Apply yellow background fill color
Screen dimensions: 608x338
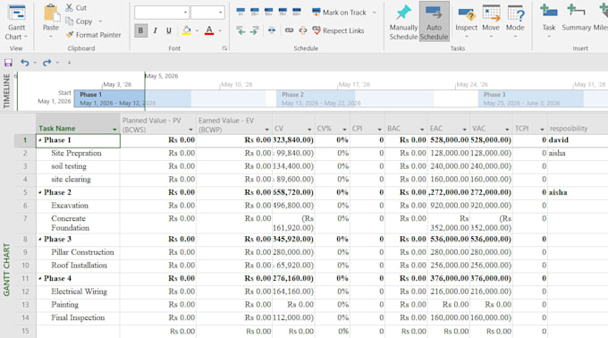pos(187,30)
